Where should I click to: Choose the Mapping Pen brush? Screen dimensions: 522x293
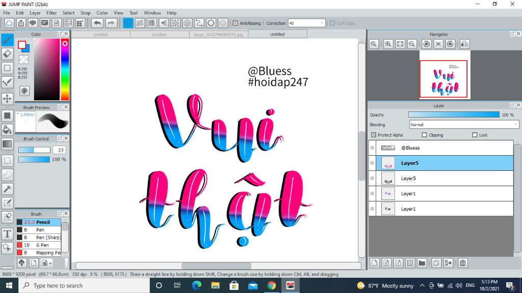(39, 253)
